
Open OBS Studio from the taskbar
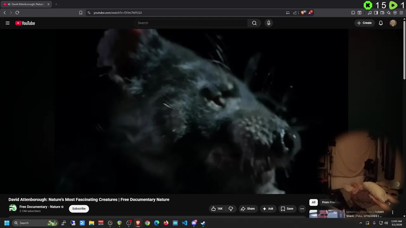pos(129,223)
